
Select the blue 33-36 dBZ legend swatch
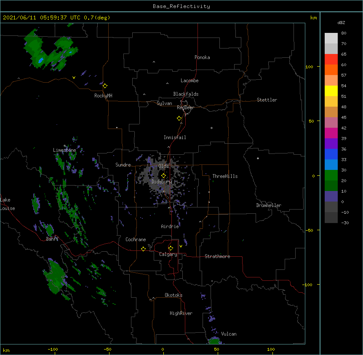coord(331,154)
